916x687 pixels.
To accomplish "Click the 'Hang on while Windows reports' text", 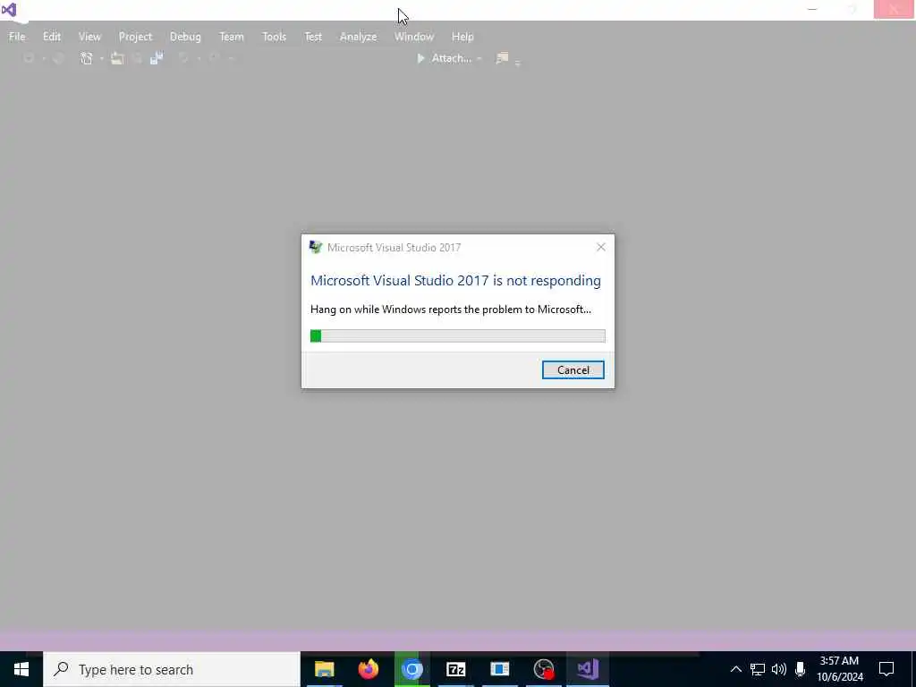I will coord(451,309).
